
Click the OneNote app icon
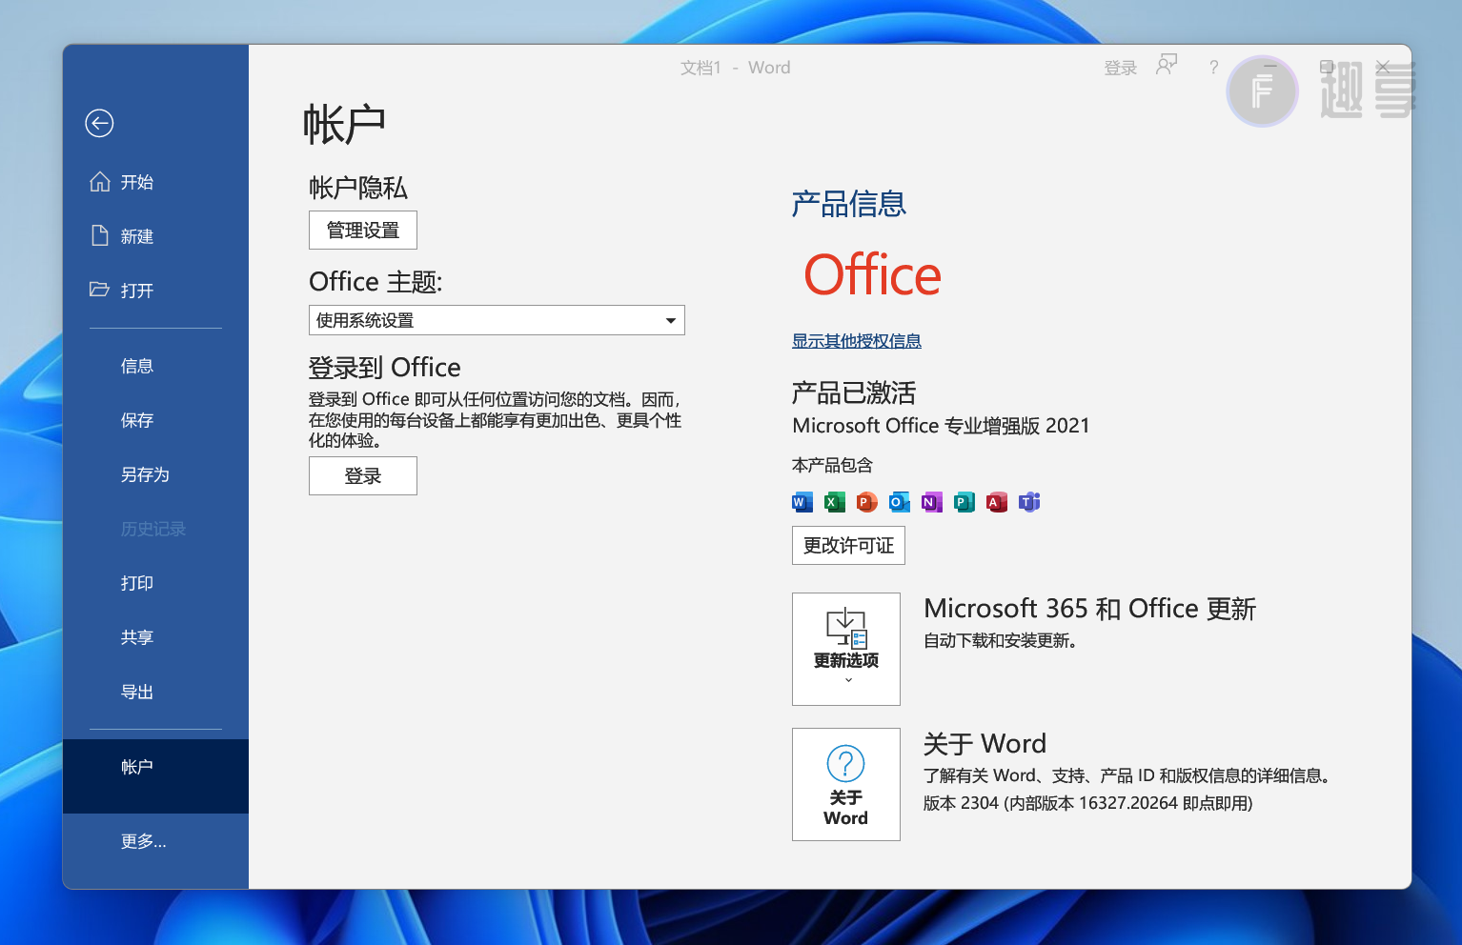pyautogui.click(x=932, y=502)
